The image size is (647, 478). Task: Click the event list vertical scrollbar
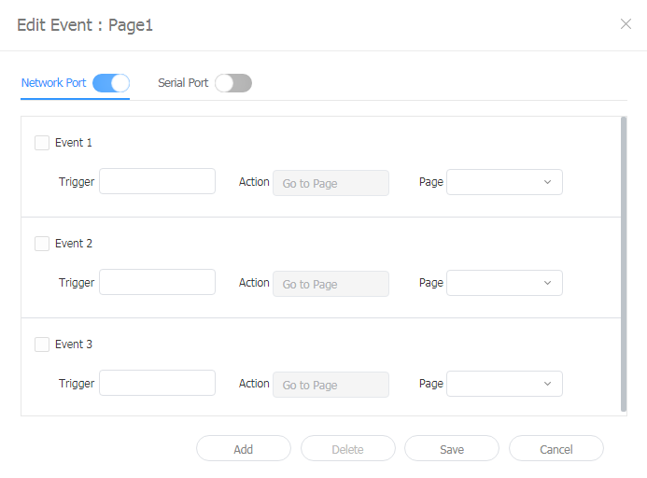624,263
